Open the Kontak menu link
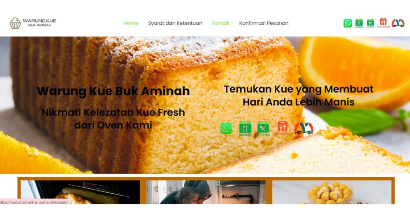410x214 pixels. point(221,23)
